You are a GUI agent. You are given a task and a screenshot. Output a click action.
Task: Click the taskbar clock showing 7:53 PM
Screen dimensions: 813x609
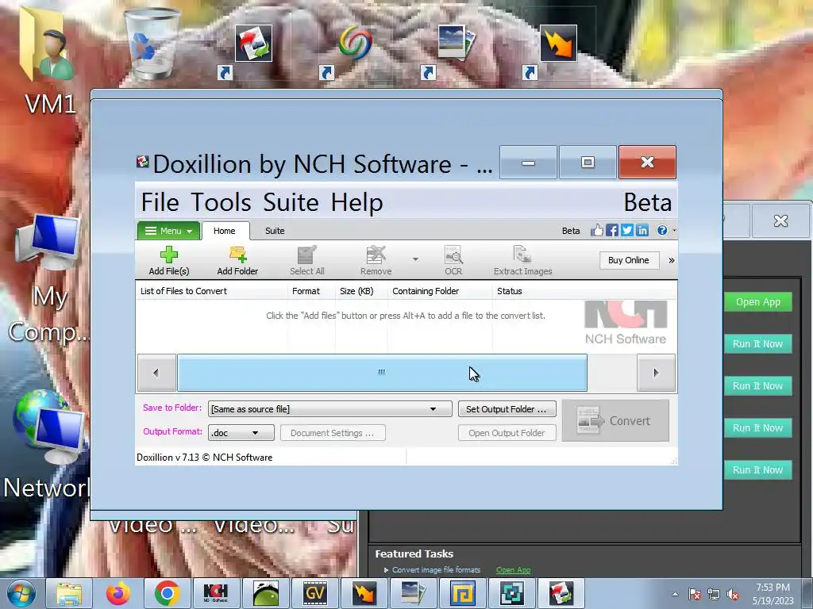coord(773,594)
